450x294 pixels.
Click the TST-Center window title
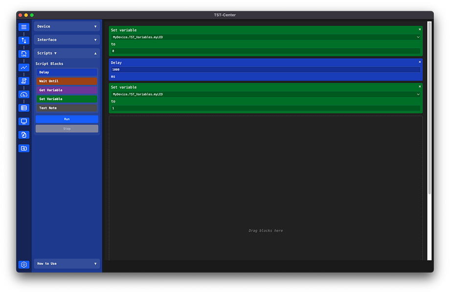pyautogui.click(x=225, y=15)
